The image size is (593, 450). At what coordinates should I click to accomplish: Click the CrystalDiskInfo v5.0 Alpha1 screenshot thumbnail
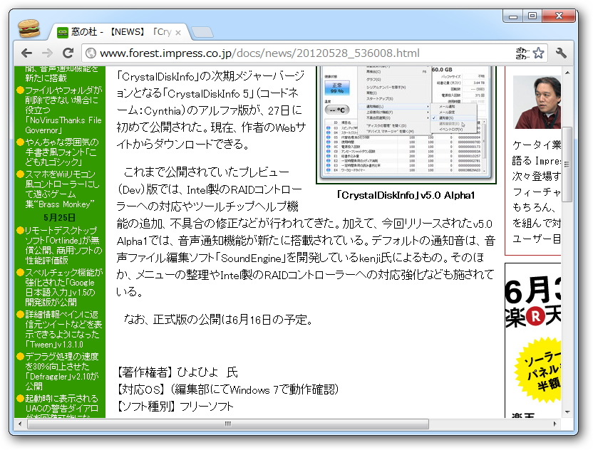(x=406, y=125)
